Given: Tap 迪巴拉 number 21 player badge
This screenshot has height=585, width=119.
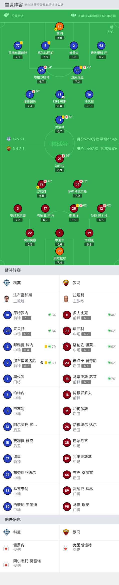Looking at the screenshot, I should click(x=60, y=159).
